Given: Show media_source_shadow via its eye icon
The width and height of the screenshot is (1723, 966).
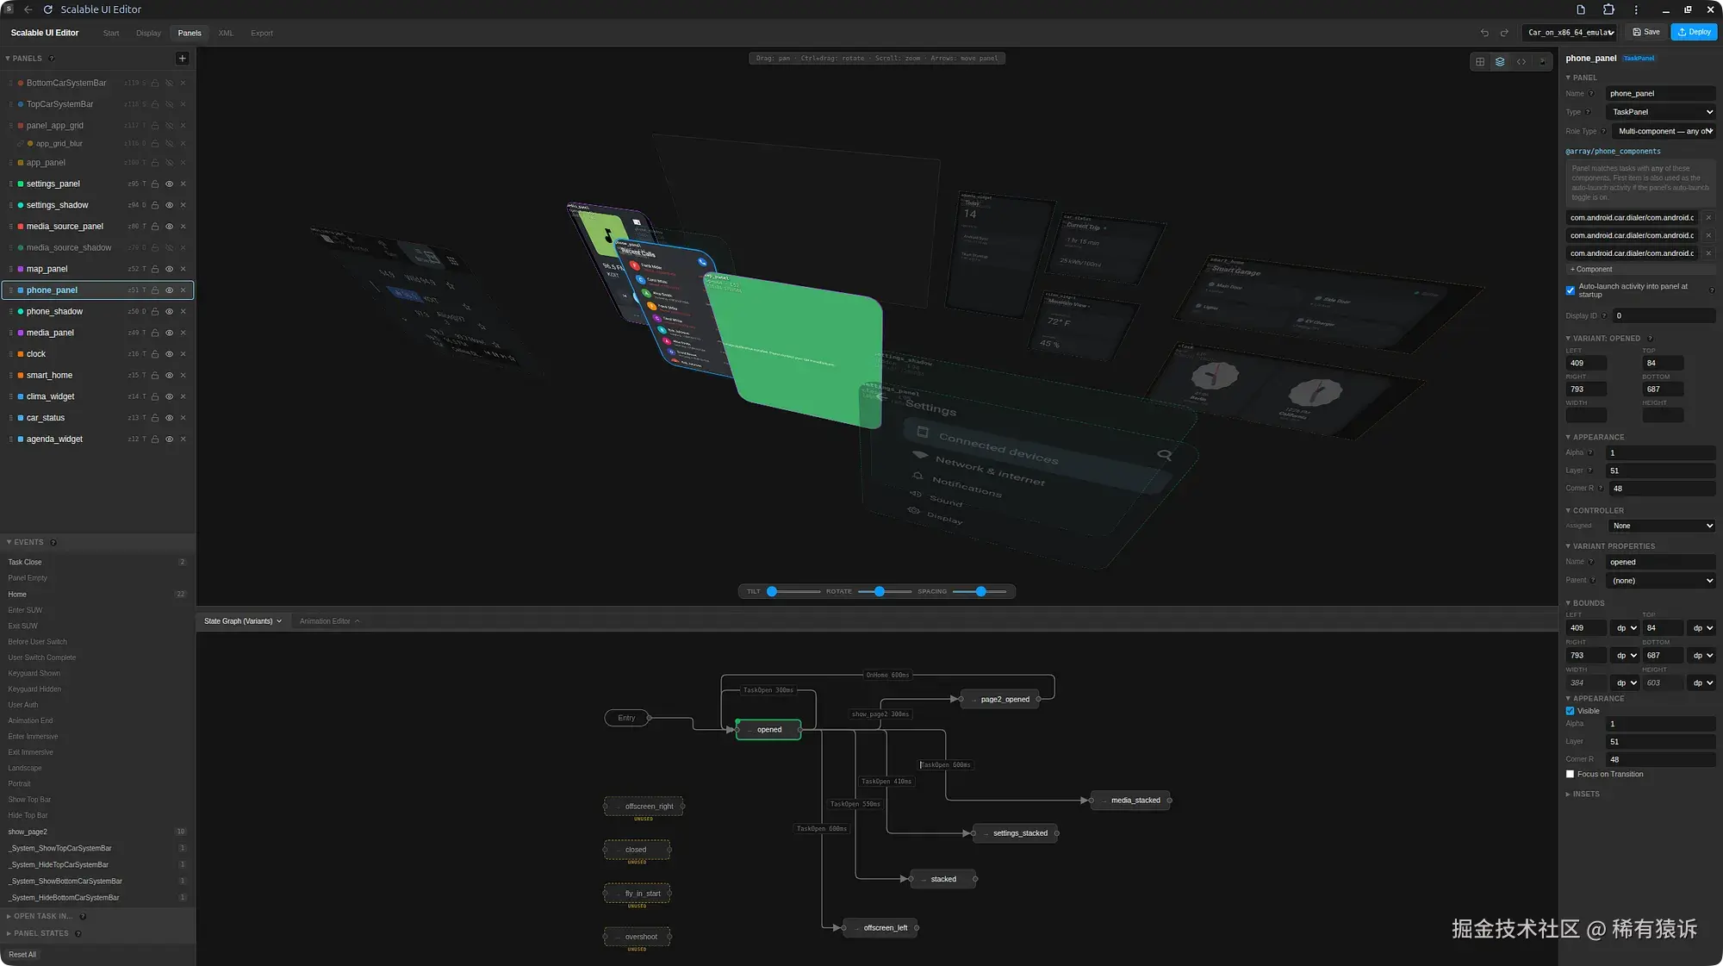Looking at the screenshot, I should (x=169, y=248).
